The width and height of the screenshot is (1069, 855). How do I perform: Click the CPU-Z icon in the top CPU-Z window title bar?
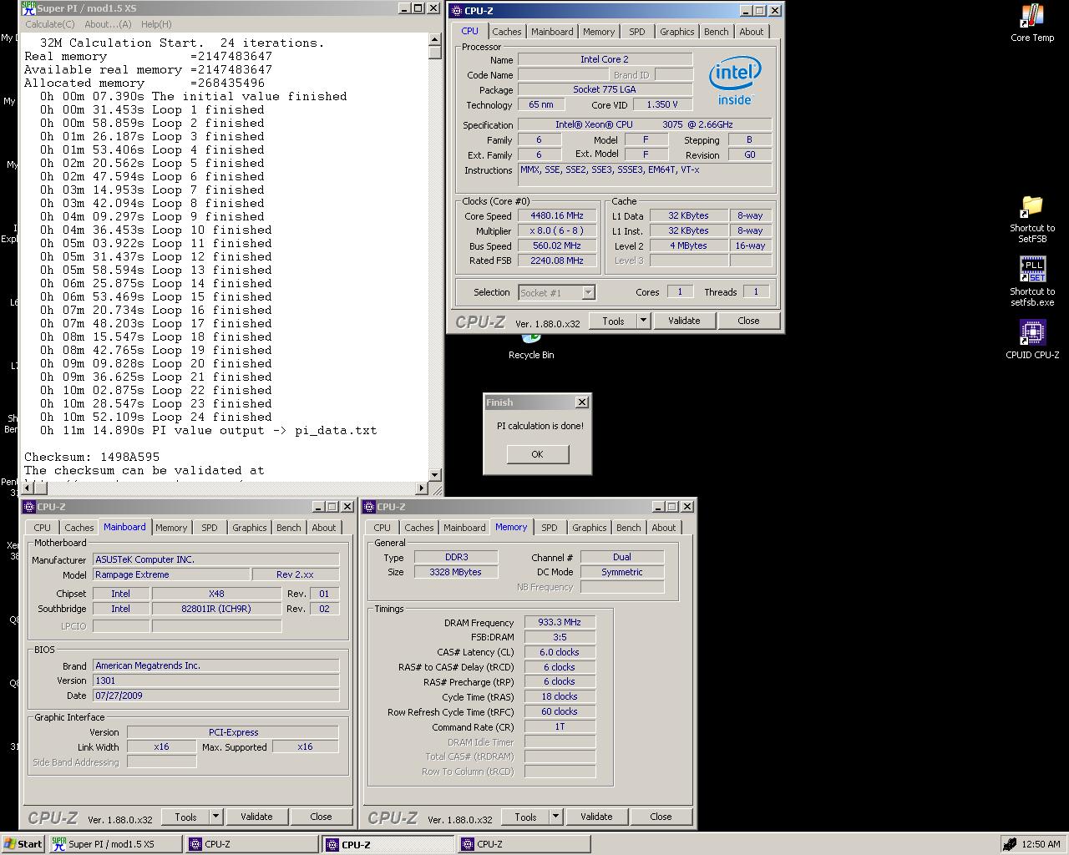pos(457,11)
